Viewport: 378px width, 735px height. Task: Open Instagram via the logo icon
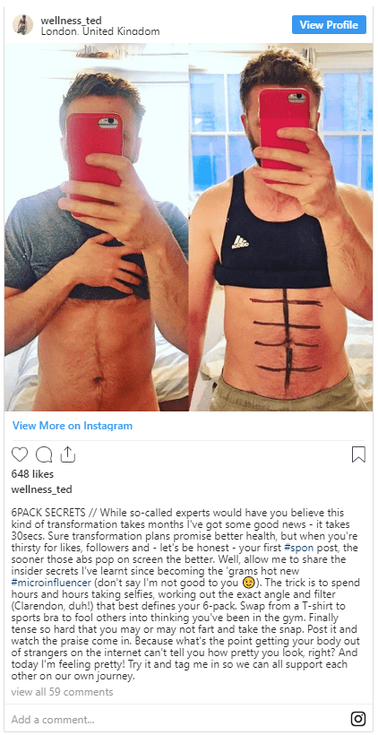(x=358, y=718)
